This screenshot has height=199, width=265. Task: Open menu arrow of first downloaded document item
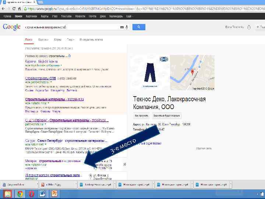pos(37,185)
